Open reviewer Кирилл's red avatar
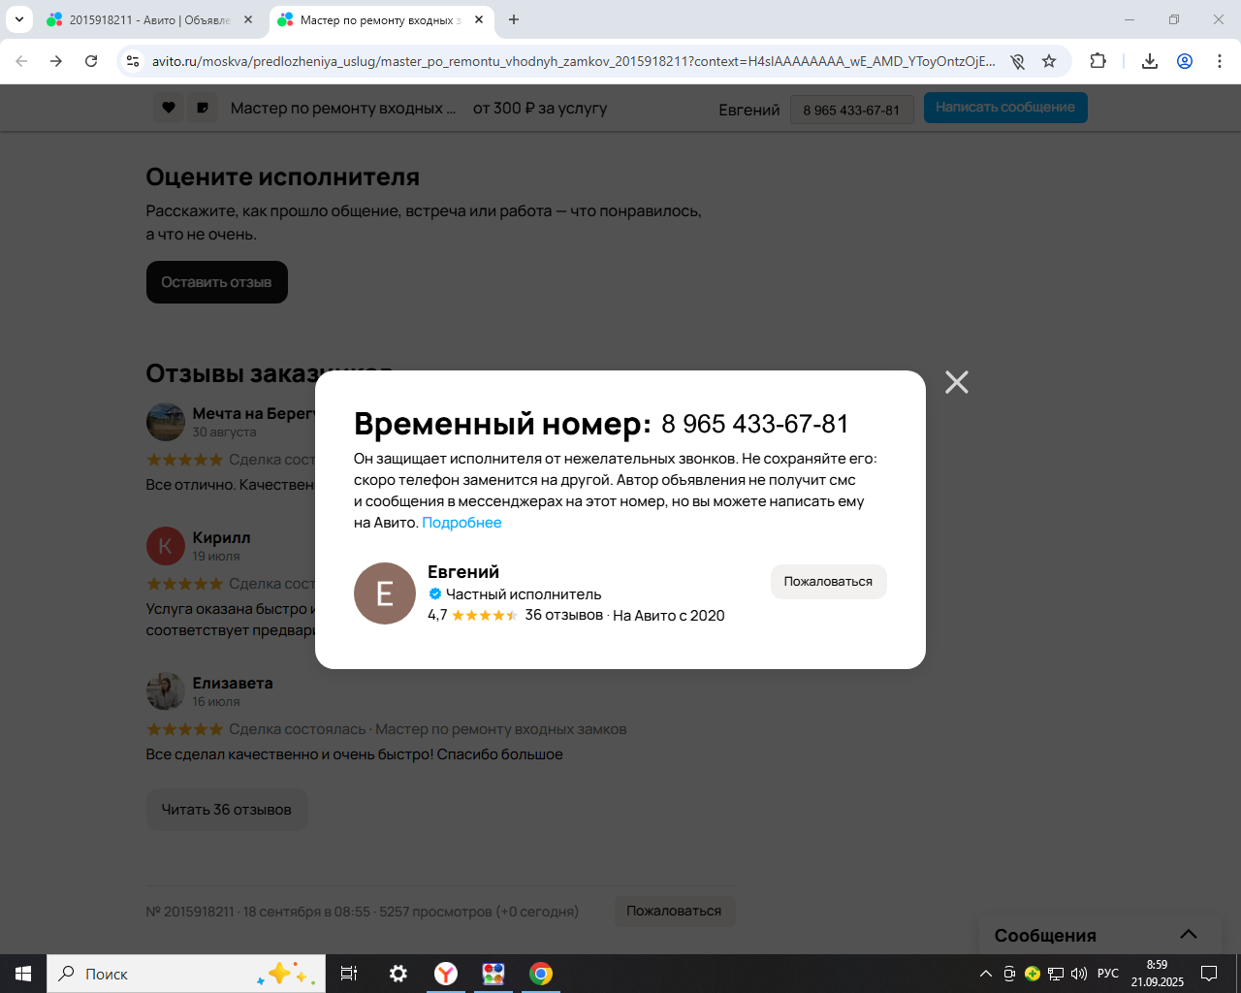 (166, 546)
